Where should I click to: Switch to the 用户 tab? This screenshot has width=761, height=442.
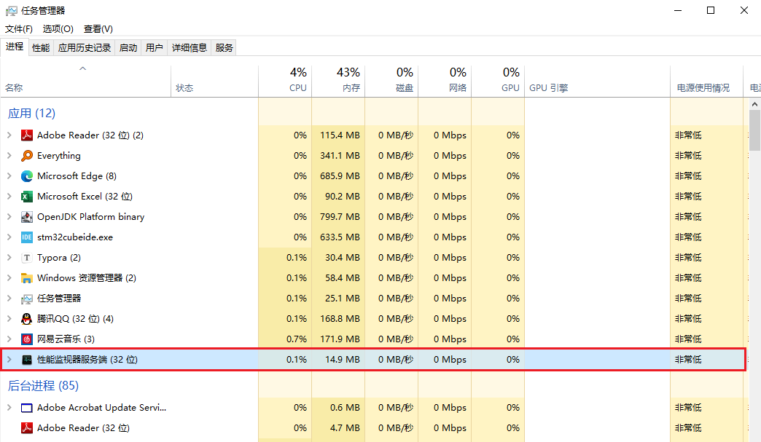[x=155, y=47]
